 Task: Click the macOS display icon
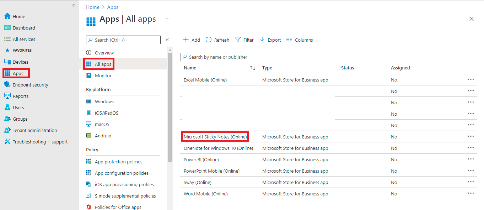click(89, 124)
